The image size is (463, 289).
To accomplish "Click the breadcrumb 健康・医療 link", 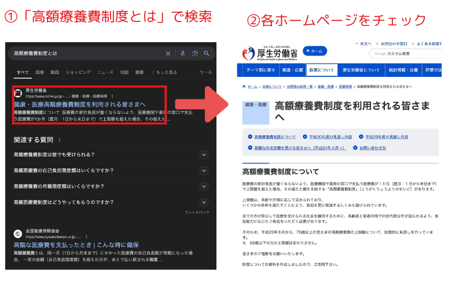I will point(326,87).
